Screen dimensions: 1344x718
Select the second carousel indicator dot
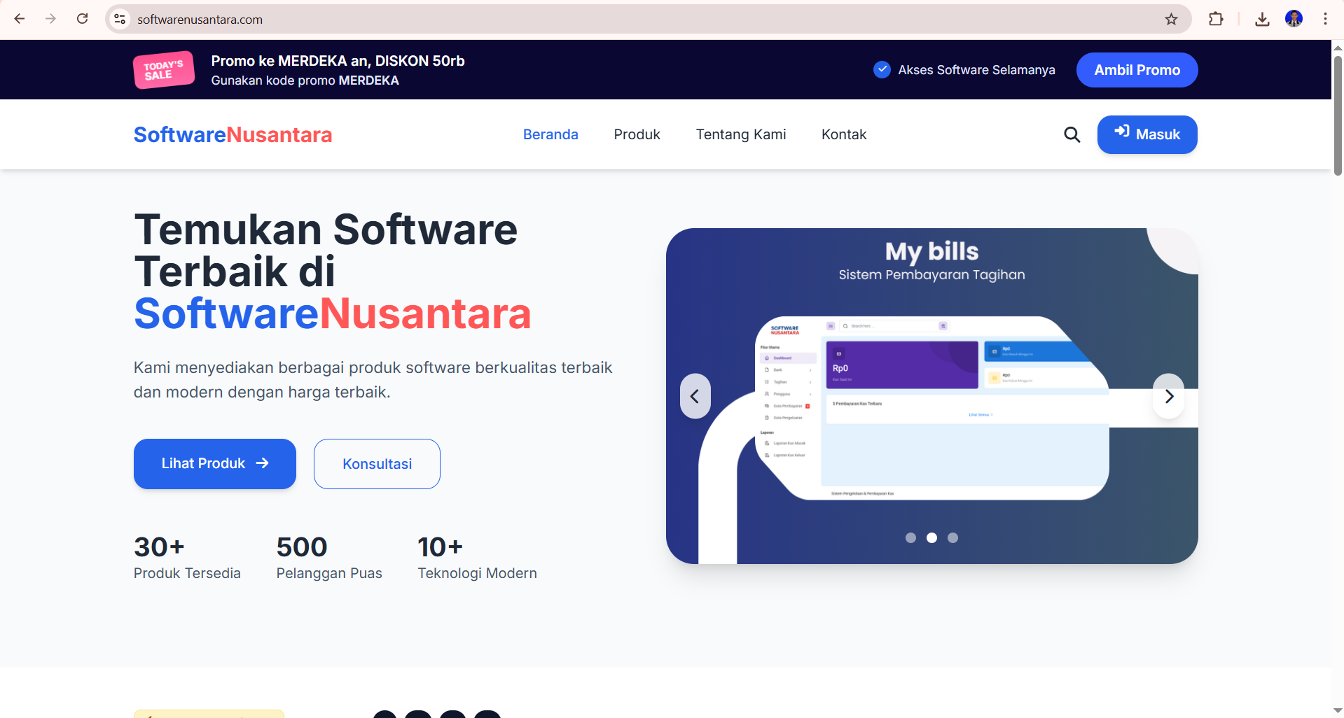pyautogui.click(x=931, y=537)
